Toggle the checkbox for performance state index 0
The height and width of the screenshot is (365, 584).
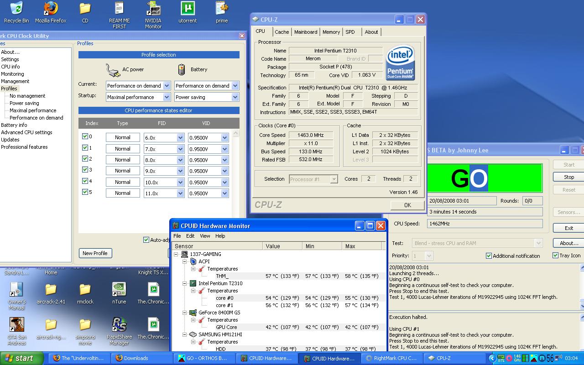pos(85,136)
